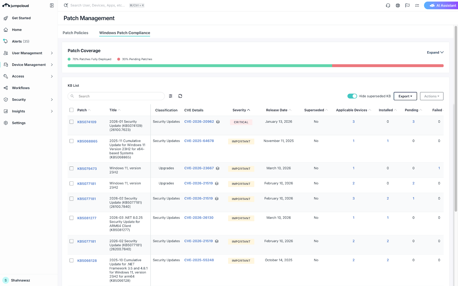Select the flag feedback icon in the header
The width and height of the screenshot is (458, 286).
click(407, 5)
